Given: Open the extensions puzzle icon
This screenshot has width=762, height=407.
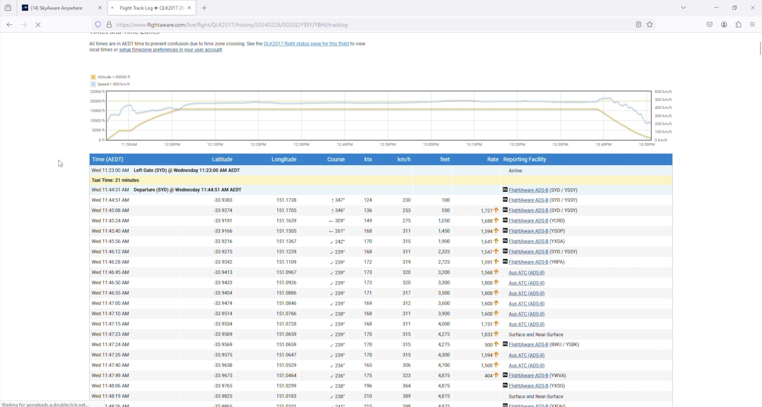Looking at the screenshot, I should tap(738, 25).
